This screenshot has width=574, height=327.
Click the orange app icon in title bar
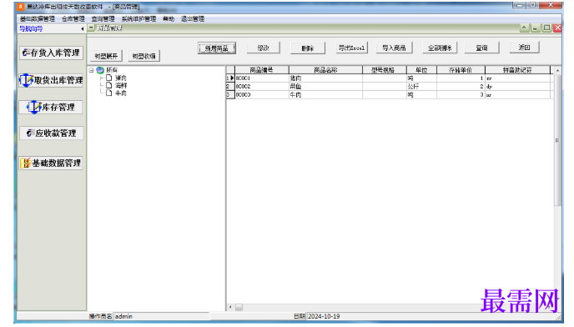21,7
